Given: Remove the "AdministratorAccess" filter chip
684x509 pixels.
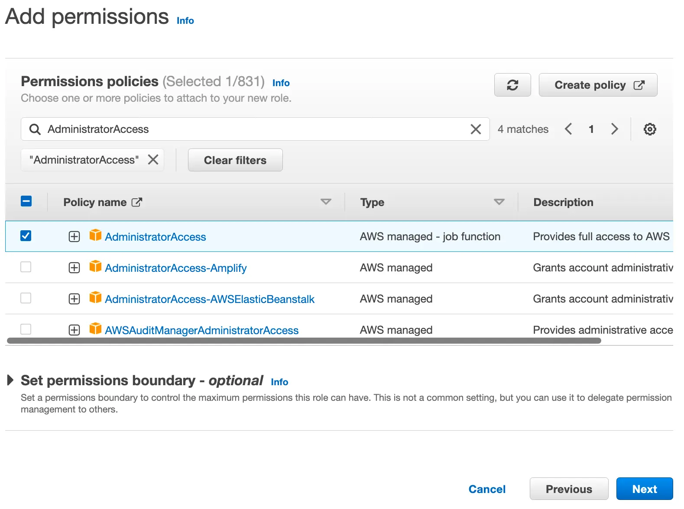Looking at the screenshot, I should pos(153,160).
